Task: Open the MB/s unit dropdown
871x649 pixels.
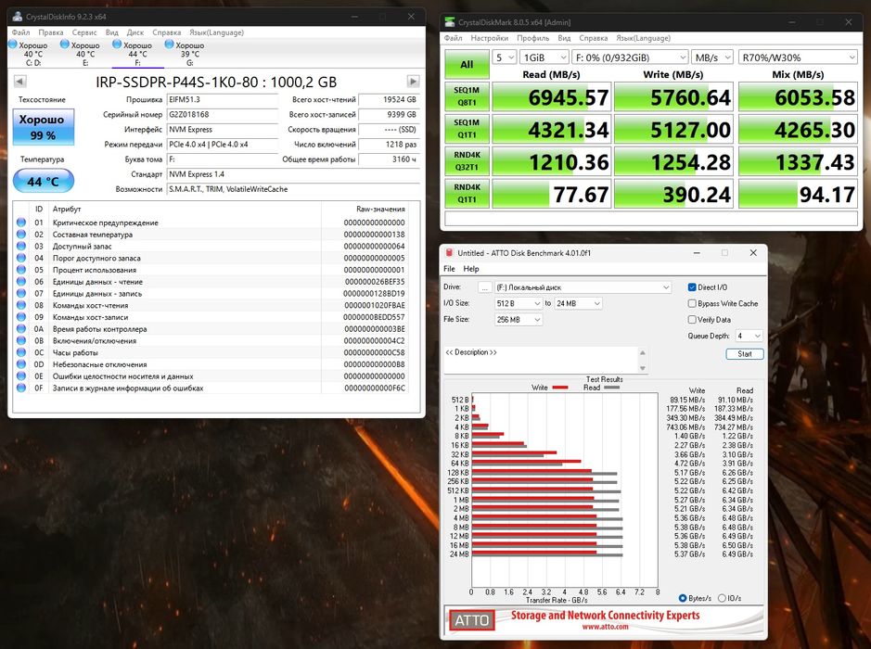Action: coord(712,57)
